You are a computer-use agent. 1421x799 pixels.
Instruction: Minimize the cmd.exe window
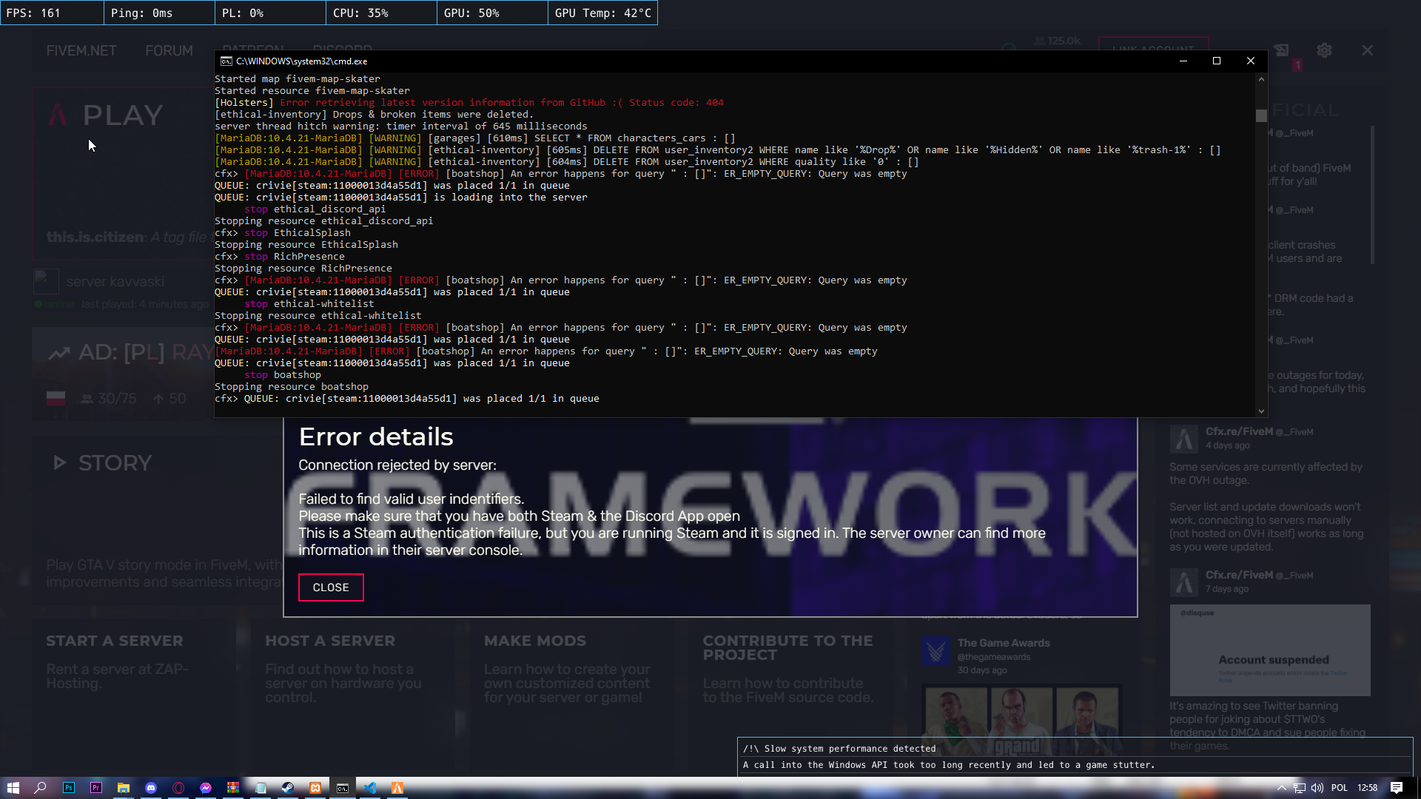[1183, 61]
